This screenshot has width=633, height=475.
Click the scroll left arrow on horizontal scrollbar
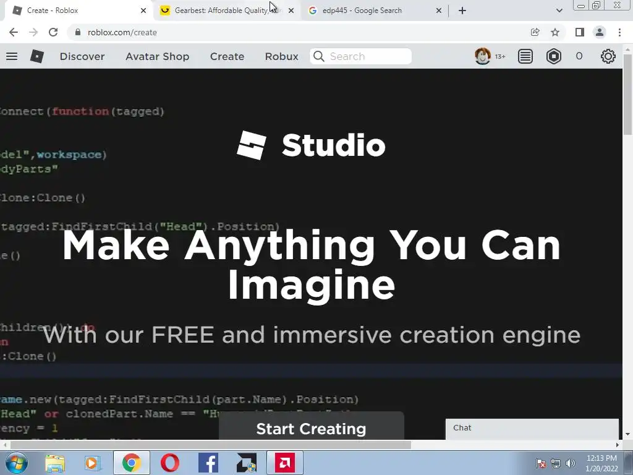pos(4,445)
